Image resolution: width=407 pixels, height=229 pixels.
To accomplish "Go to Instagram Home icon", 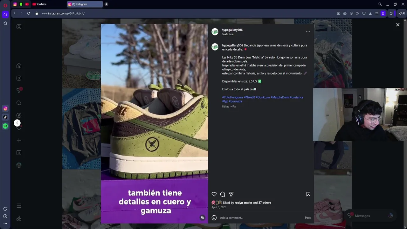I will [19, 66].
